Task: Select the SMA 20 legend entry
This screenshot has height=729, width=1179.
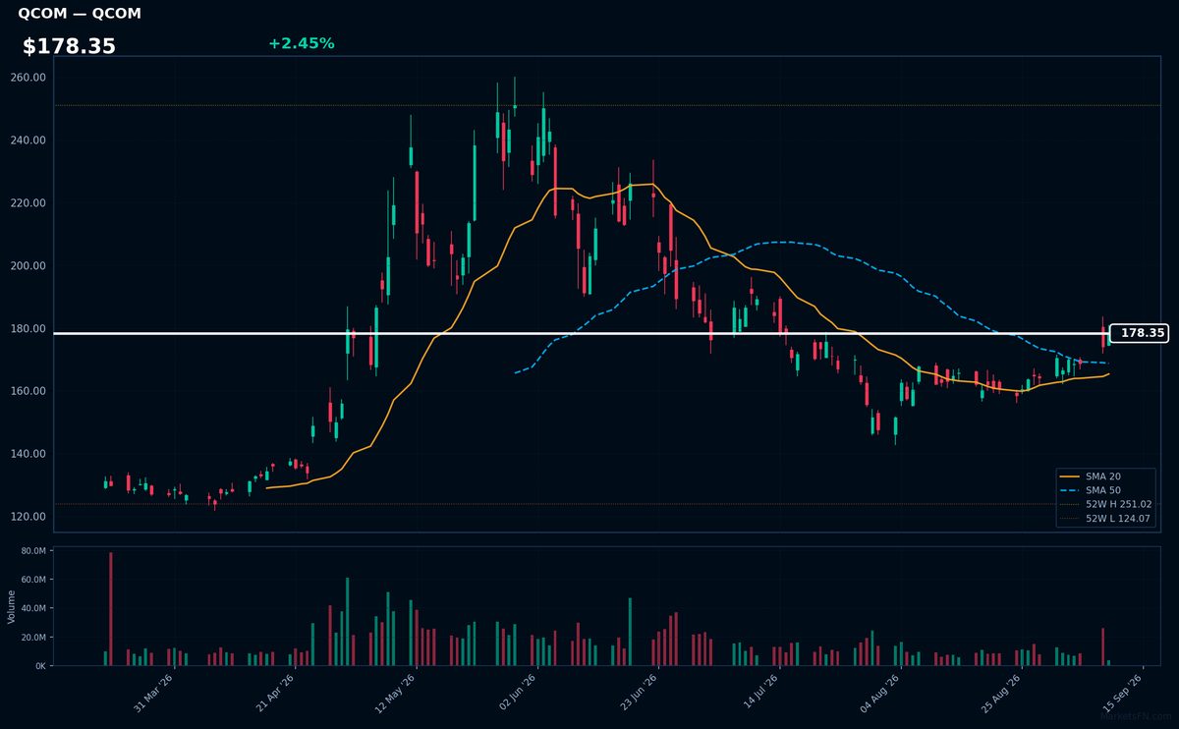Action: pyautogui.click(x=1091, y=477)
